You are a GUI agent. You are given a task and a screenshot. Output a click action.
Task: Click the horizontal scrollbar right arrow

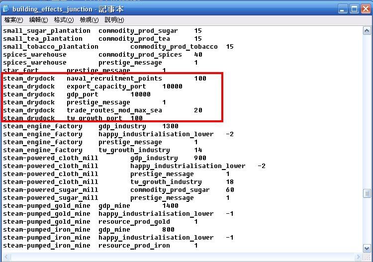click(358, 256)
